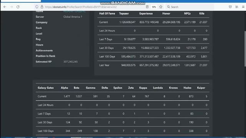Click the browser Search box

click(x=190, y=7)
